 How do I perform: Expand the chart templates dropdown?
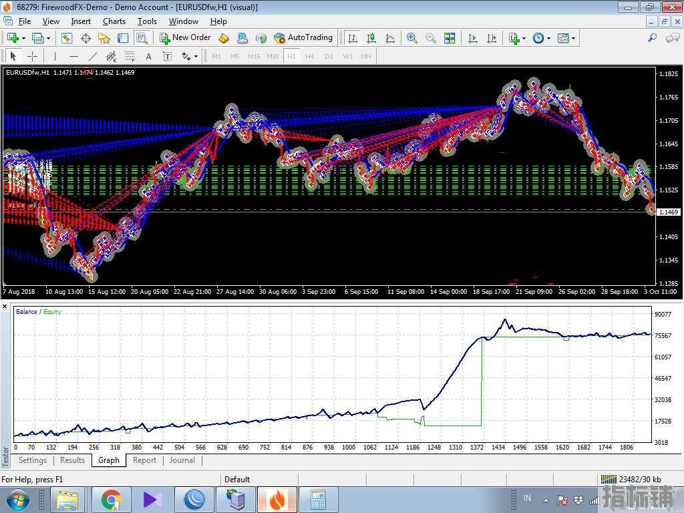pyautogui.click(x=573, y=38)
